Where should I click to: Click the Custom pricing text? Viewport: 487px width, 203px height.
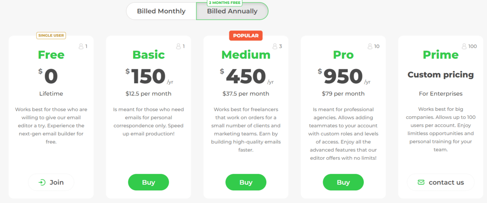point(441,75)
